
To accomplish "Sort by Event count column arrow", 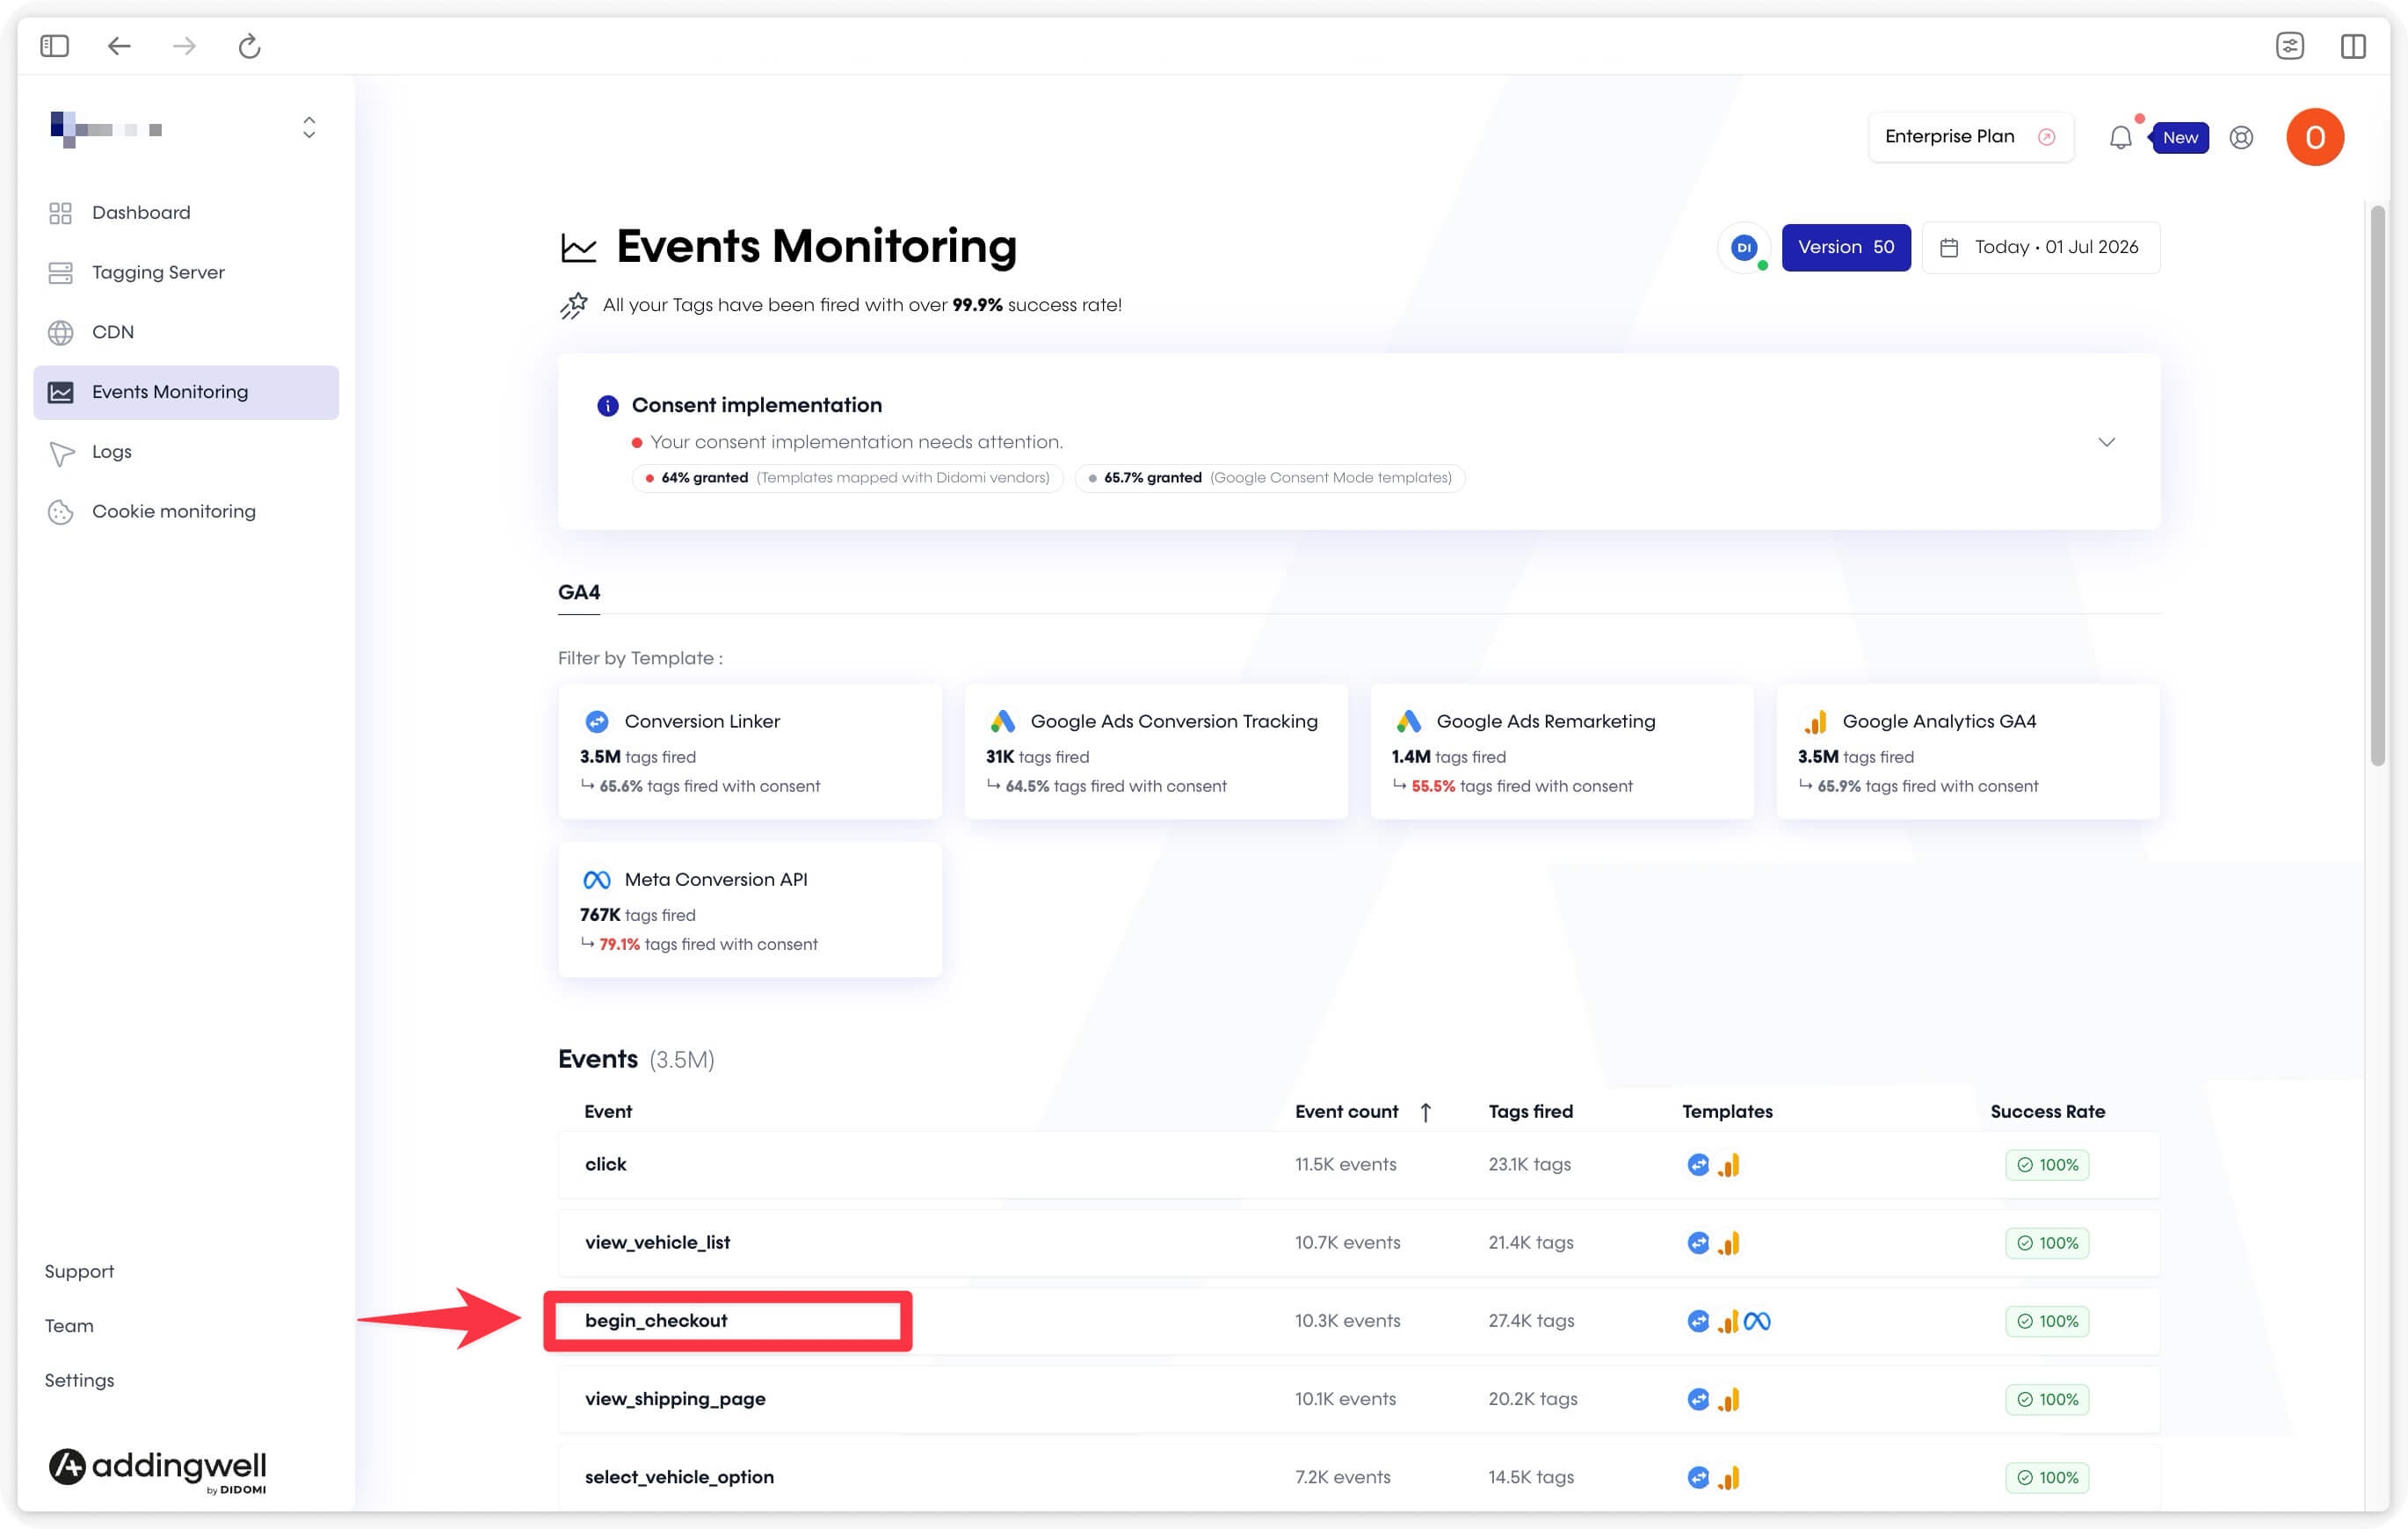I will pyautogui.click(x=1426, y=1112).
